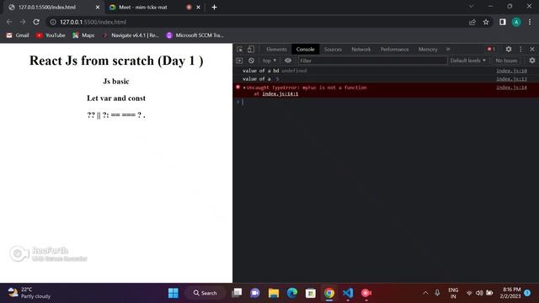Open Microsoft Store from the taskbar
This screenshot has width=539, height=303.
(x=311, y=293)
